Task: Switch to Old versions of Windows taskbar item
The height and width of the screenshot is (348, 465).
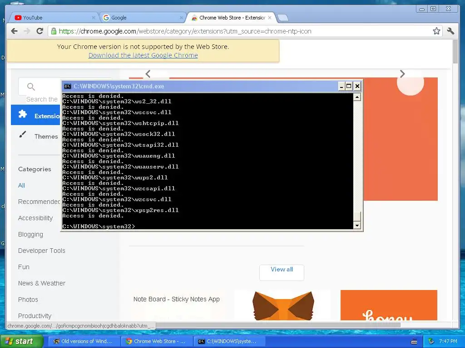Action: 84,341
